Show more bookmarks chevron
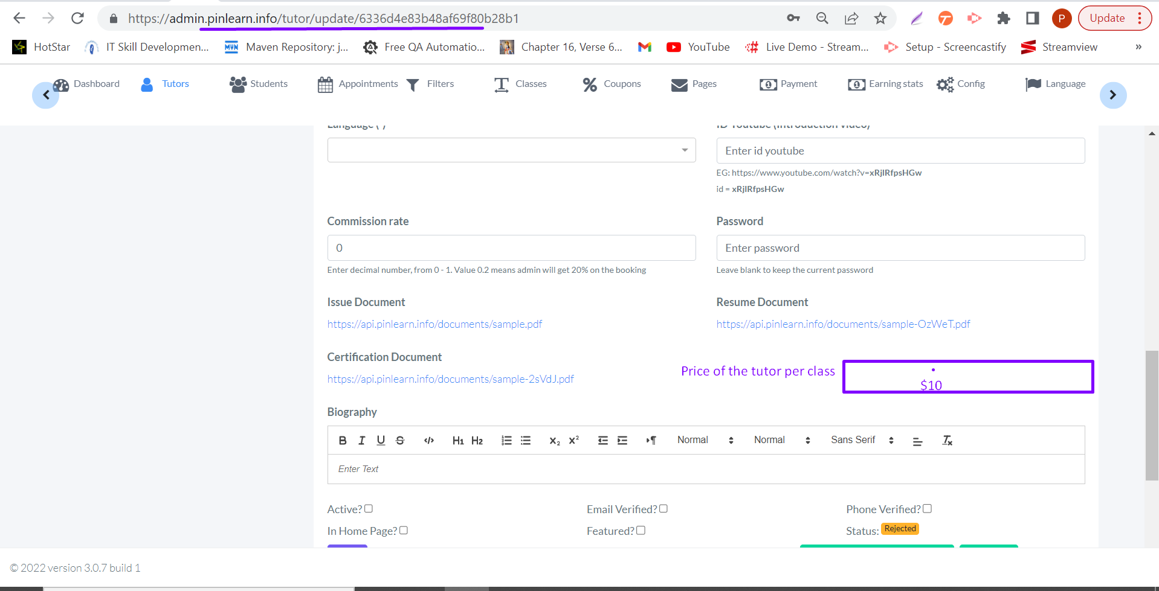Image resolution: width=1159 pixels, height=591 pixels. [1138, 47]
